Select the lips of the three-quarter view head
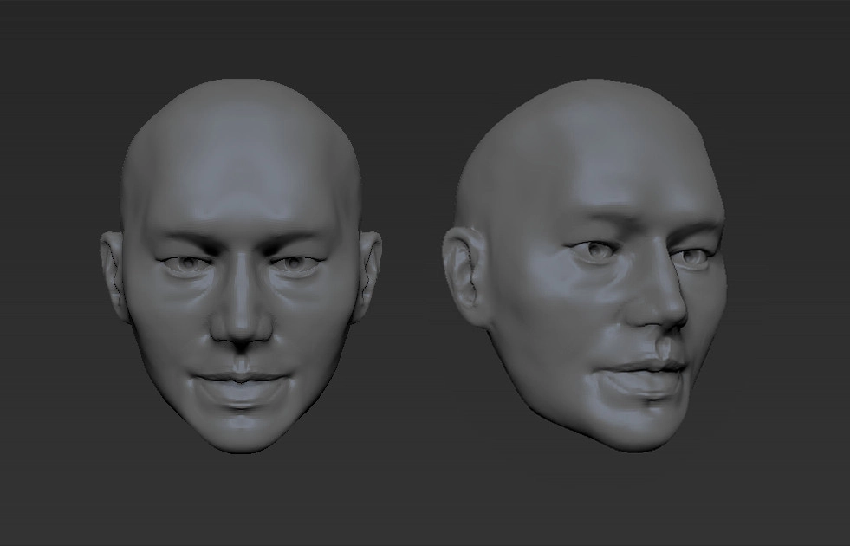The image size is (850, 546). (643, 374)
